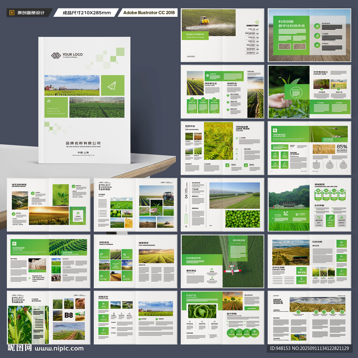Click the green BUSINESS button
The image size is (358, 358).
click(x=252, y=308)
